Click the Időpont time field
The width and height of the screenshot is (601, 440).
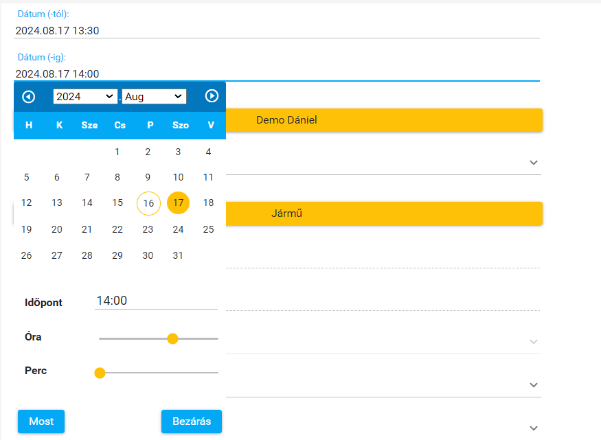(x=156, y=301)
